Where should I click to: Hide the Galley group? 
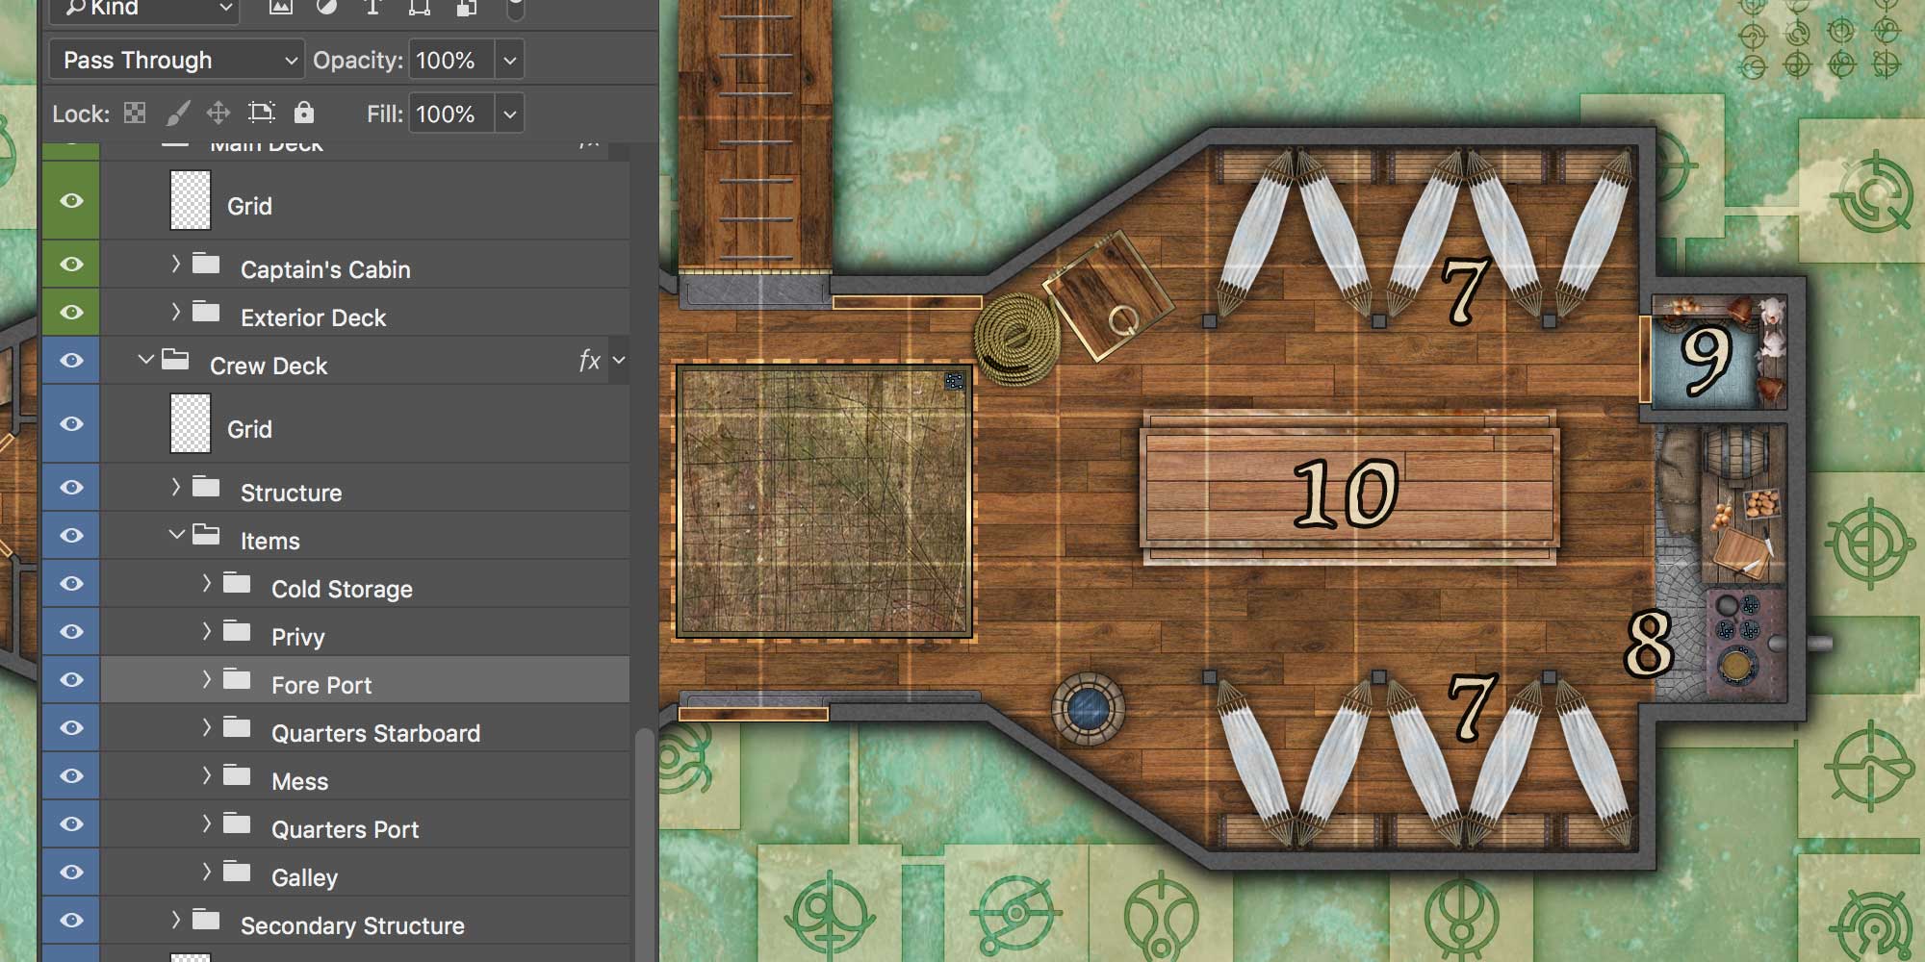pyautogui.click(x=71, y=873)
